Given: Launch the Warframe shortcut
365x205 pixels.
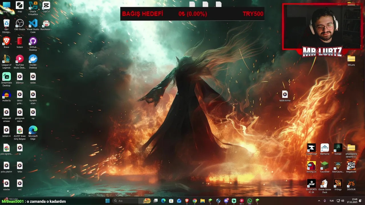Looking at the screenshot, I should pos(325,149).
